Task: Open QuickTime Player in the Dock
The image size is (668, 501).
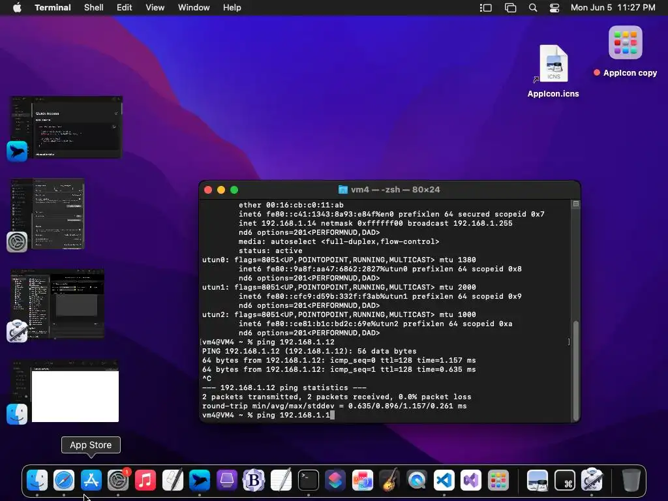Action: click(417, 480)
